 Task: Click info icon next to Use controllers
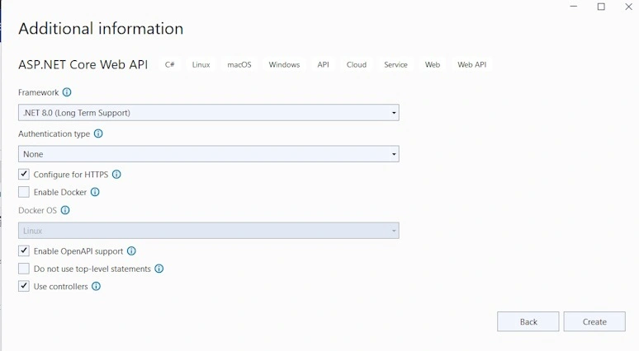(x=96, y=287)
